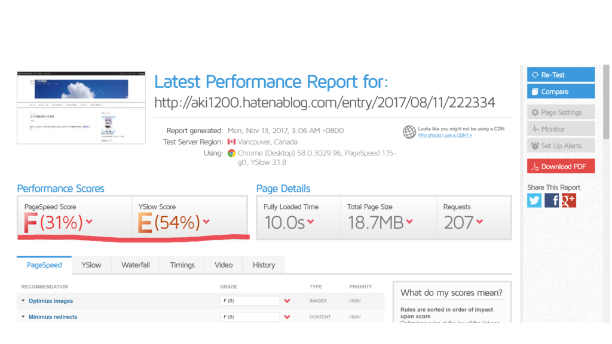Viewport: 612px width, 344px height.
Task: Share report on Twitter icon
Action: click(534, 201)
